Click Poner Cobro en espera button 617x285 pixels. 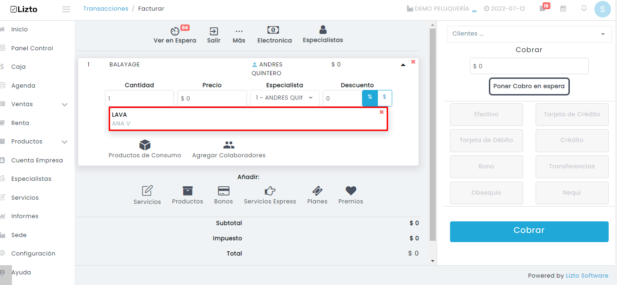(x=529, y=86)
